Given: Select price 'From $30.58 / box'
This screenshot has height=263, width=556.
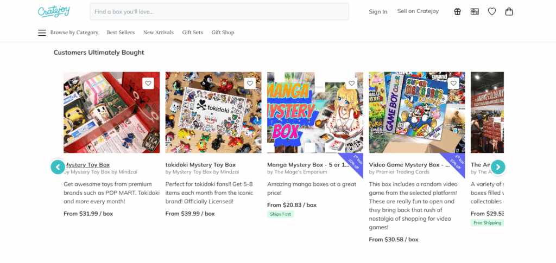Looking at the screenshot, I should point(394,240).
